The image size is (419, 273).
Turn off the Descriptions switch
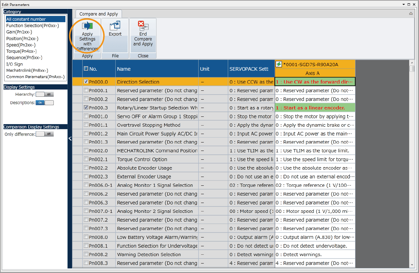(45, 103)
